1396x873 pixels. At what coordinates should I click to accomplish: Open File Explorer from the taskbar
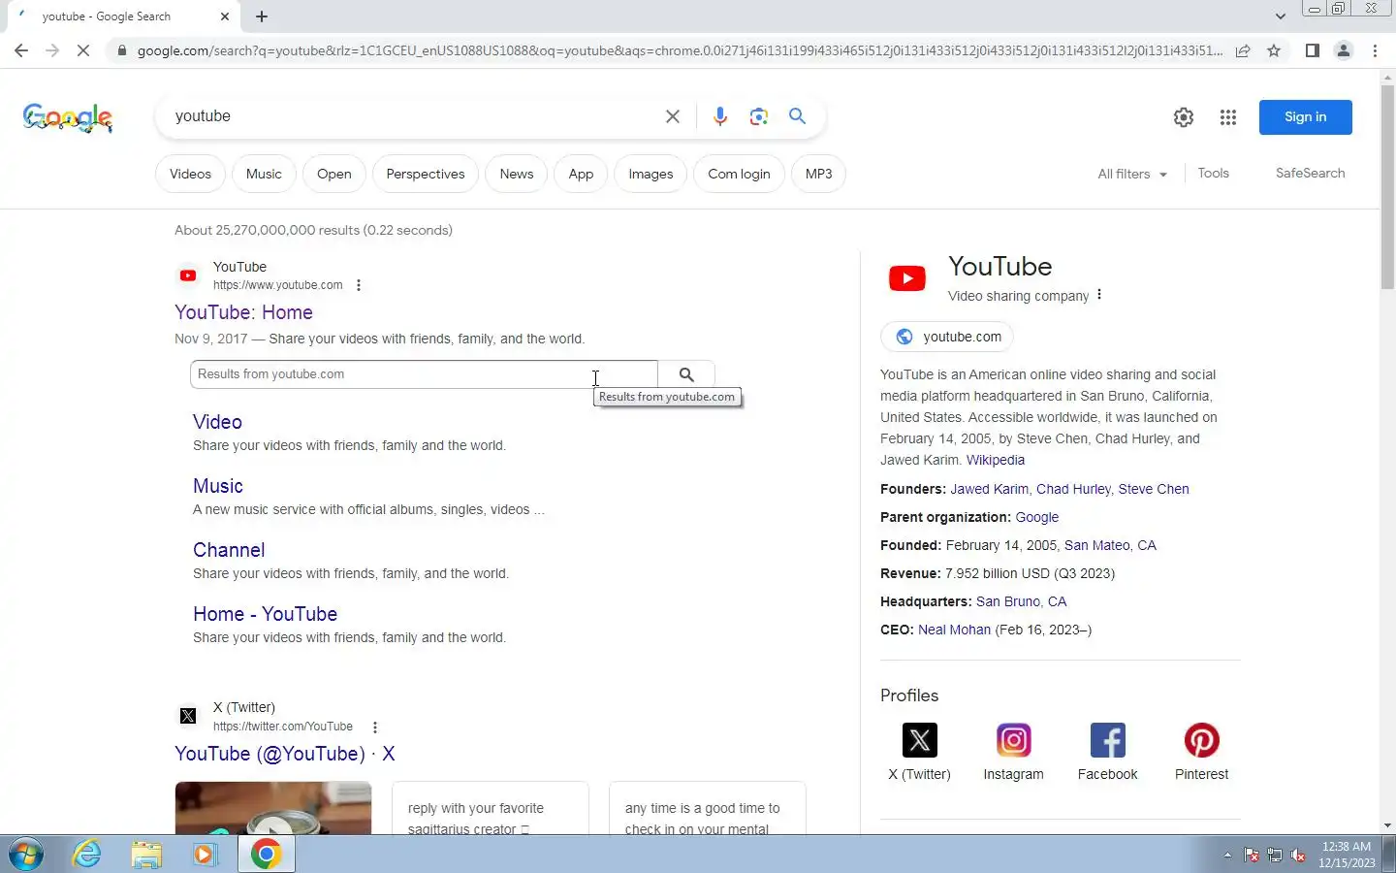146,855
